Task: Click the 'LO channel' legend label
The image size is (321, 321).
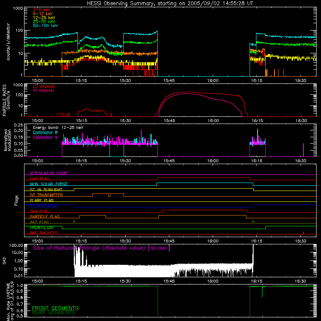Action: tap(44, 87)
